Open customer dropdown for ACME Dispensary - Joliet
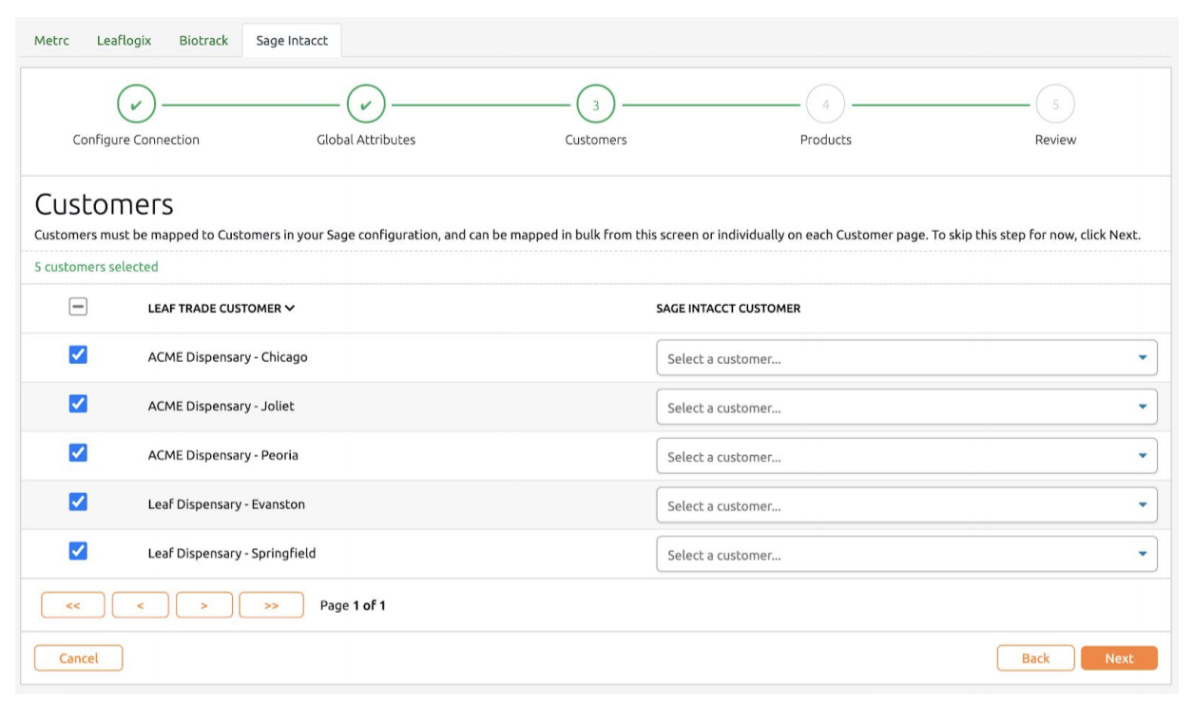 click(906, 408)
